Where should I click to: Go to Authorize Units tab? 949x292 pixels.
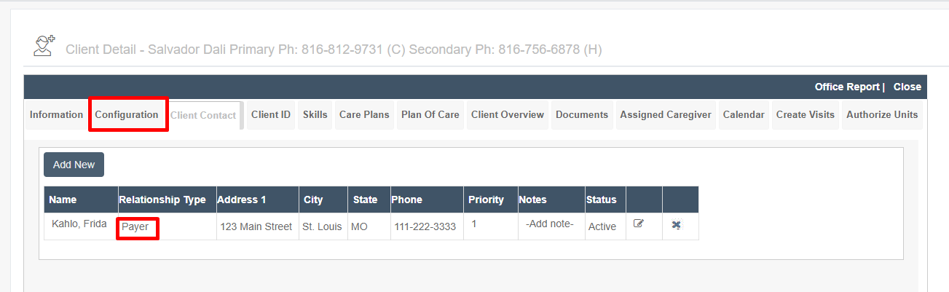point(882,115)
